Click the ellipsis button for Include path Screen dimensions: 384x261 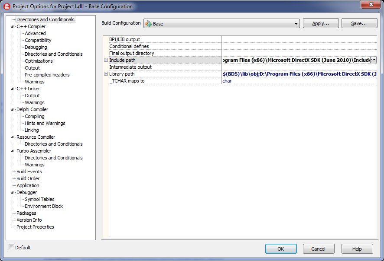tap(373, 60)
